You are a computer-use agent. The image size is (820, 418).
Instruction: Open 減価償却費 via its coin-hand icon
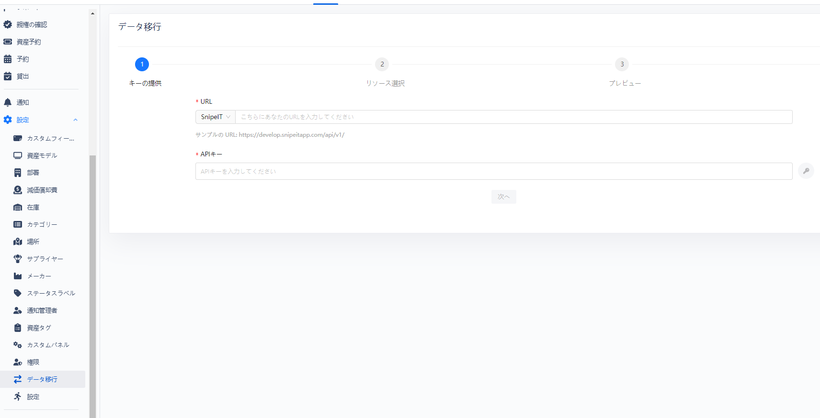click(x=18, y=190)
